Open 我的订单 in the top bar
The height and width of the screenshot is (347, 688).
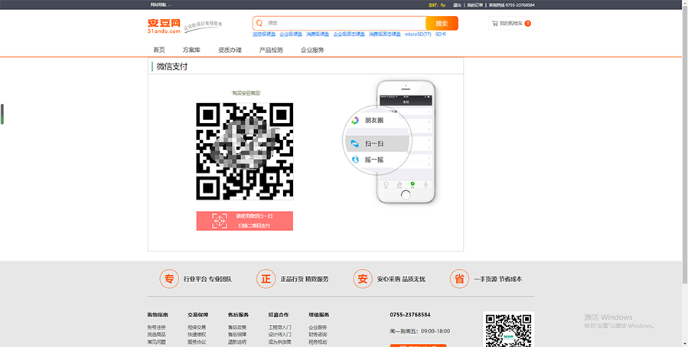[x=474, y=5]
